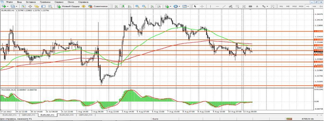Viewport: 324px width, 121px height.
Task: Open the Market Watch window icon
Action: pos(23,6)
